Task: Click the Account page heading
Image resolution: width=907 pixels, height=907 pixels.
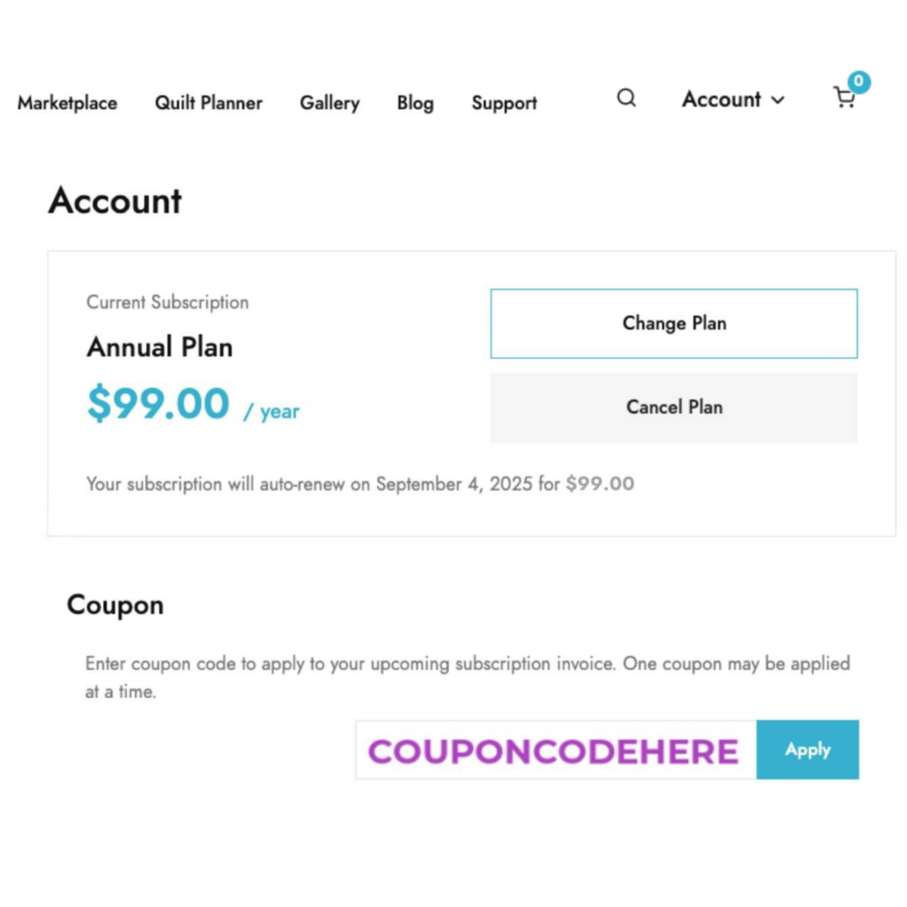Action: [x=115, y=201]
